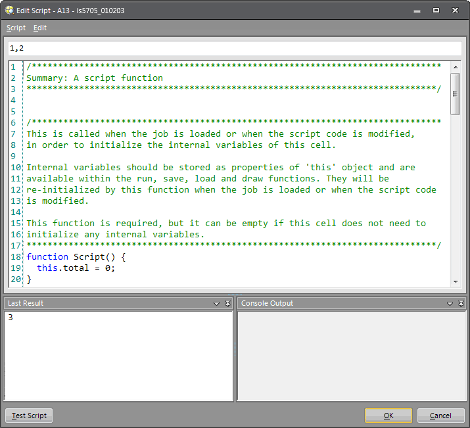Viewport: 470px width, 428px height.
Task: Maximize the Edit Script window
Action: [x=436, y=11]
